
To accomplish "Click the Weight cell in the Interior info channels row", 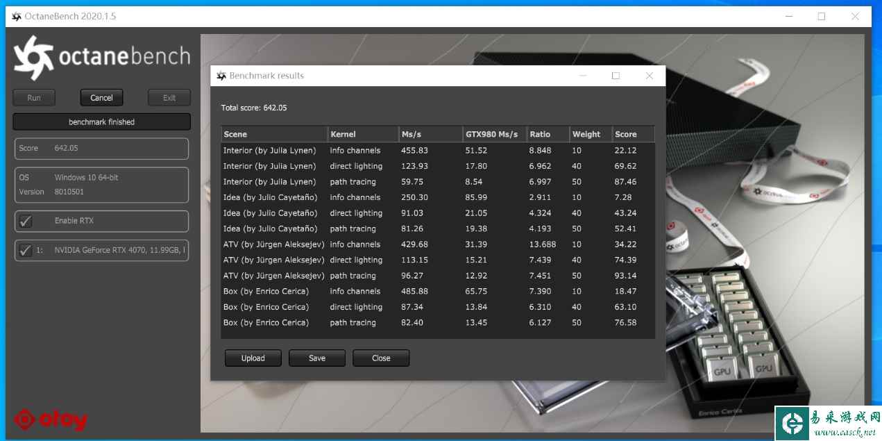I will pos(577,151).
